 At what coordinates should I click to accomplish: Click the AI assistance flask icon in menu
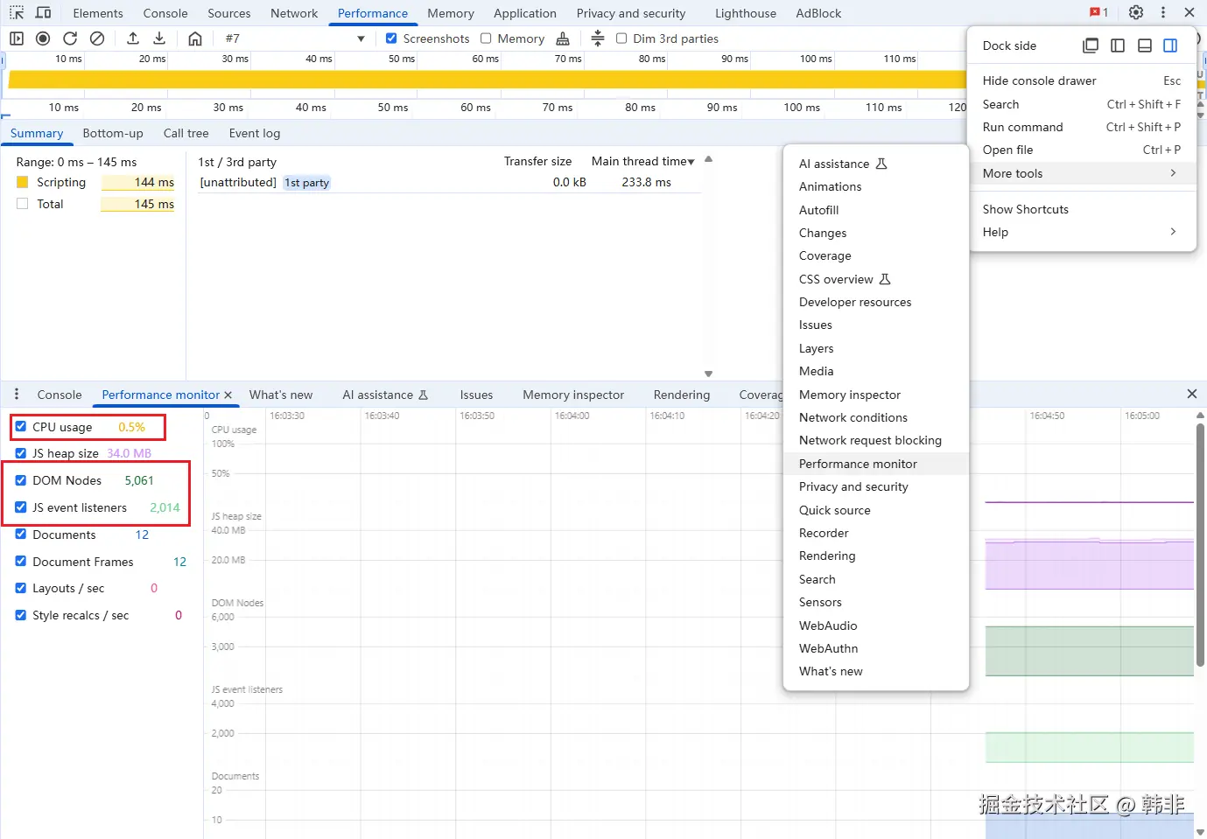point(881,164)
